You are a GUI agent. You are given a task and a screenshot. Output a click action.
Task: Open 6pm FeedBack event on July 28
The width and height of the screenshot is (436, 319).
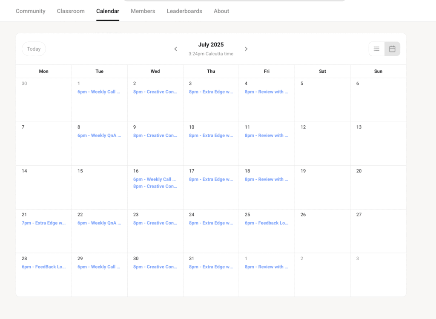click(44, 267)
